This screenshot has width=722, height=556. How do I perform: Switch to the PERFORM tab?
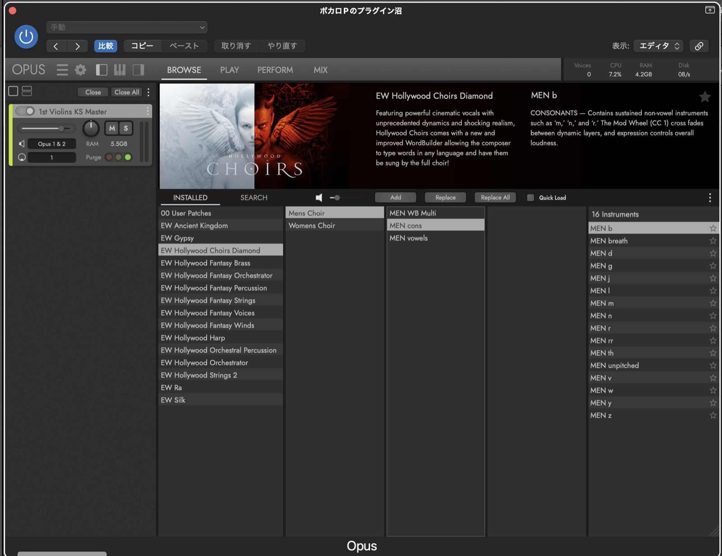[275, 70]
